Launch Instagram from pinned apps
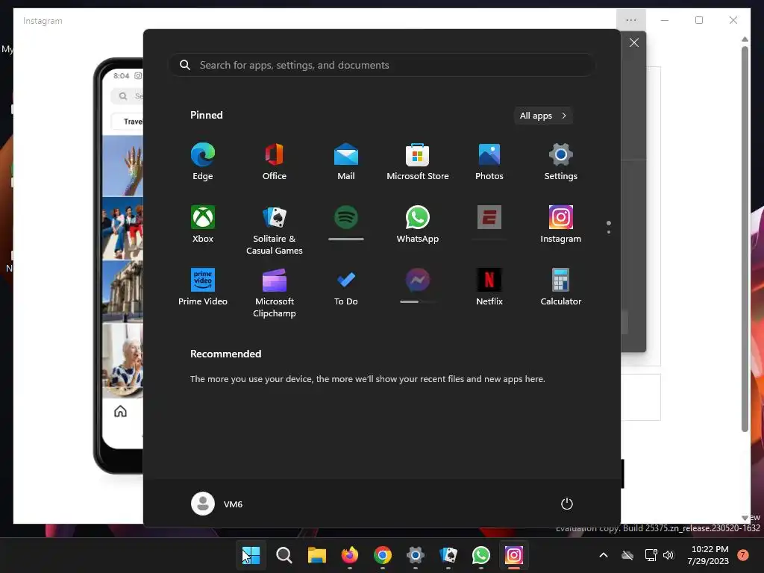The image size is (764, 573). point(561,225)
